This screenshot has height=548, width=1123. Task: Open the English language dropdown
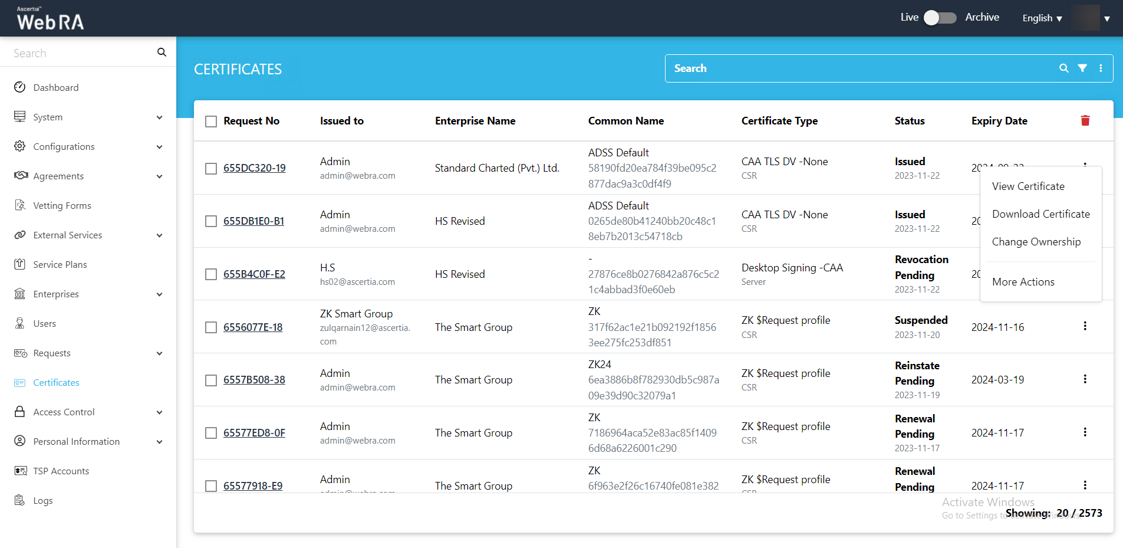tap(1042, 18)
